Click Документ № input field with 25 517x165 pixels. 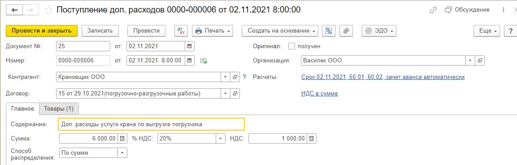pyautogui.click(x=83, y=46)
